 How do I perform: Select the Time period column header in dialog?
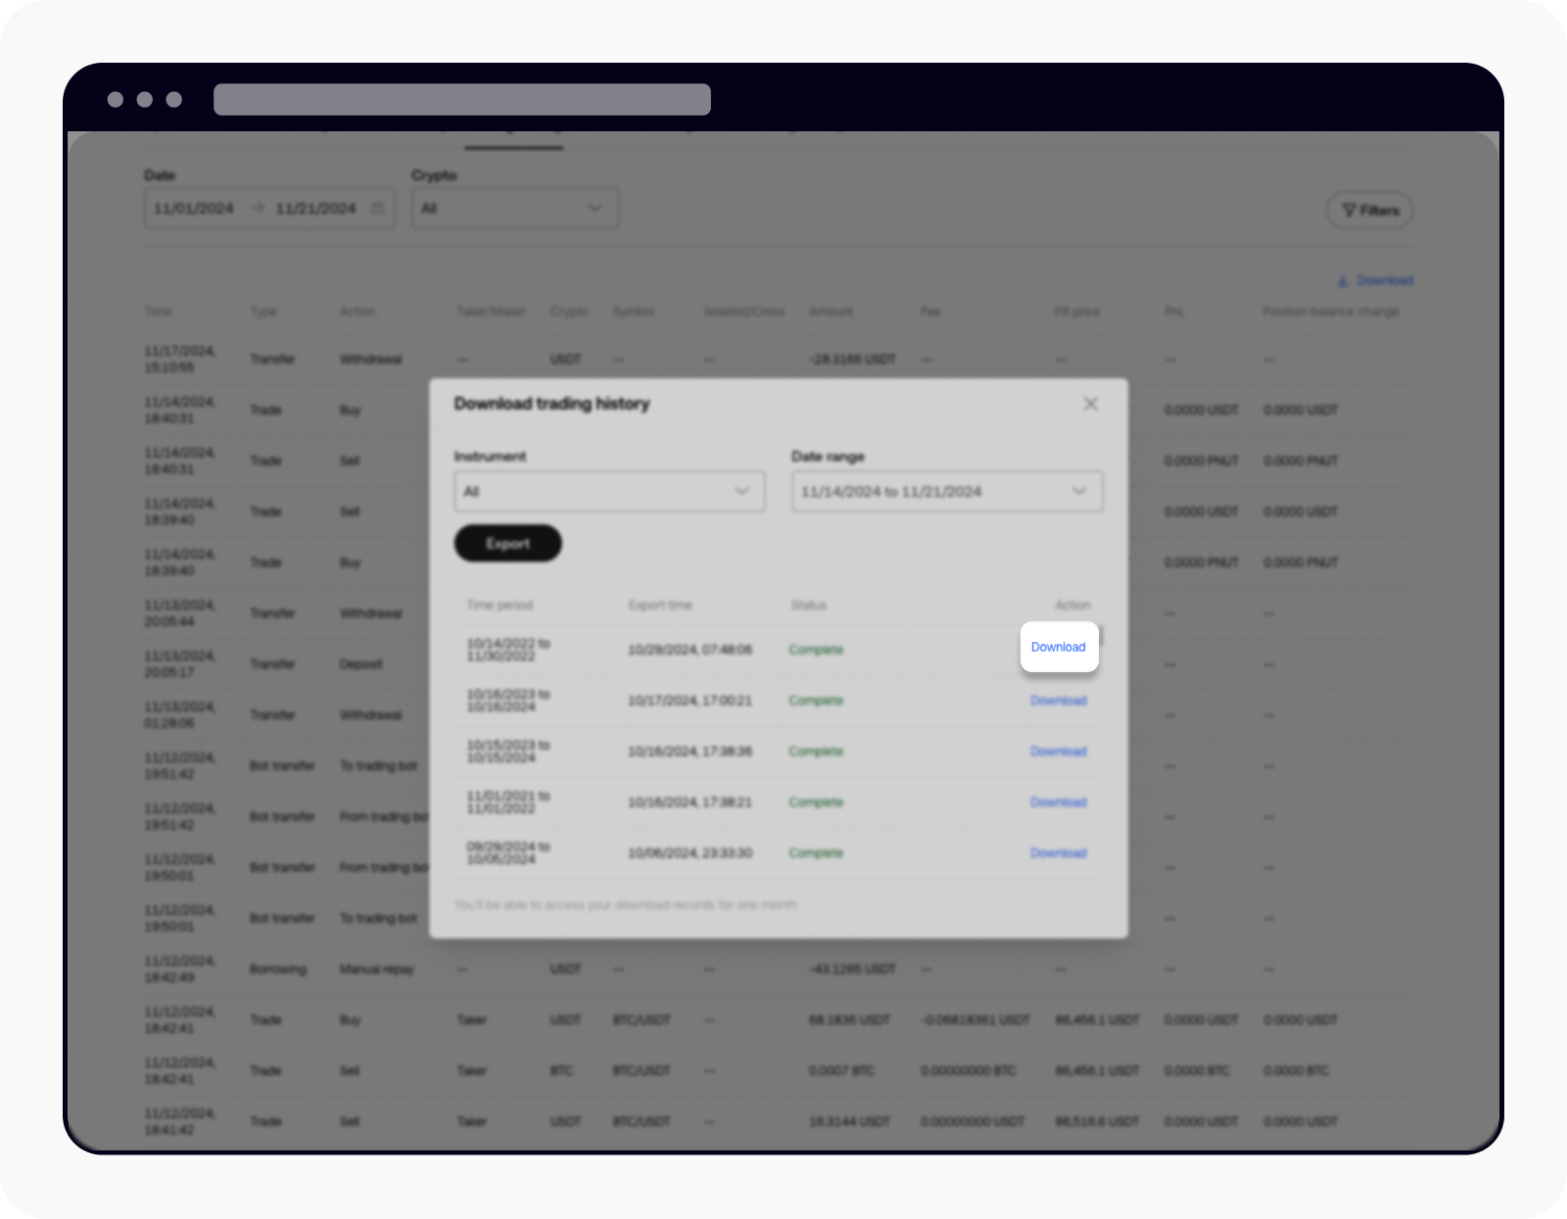point(499,605)
